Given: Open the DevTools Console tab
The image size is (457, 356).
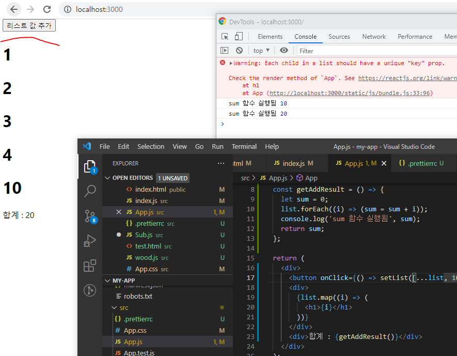Looking at the screenshot, I should coord(305,37).
